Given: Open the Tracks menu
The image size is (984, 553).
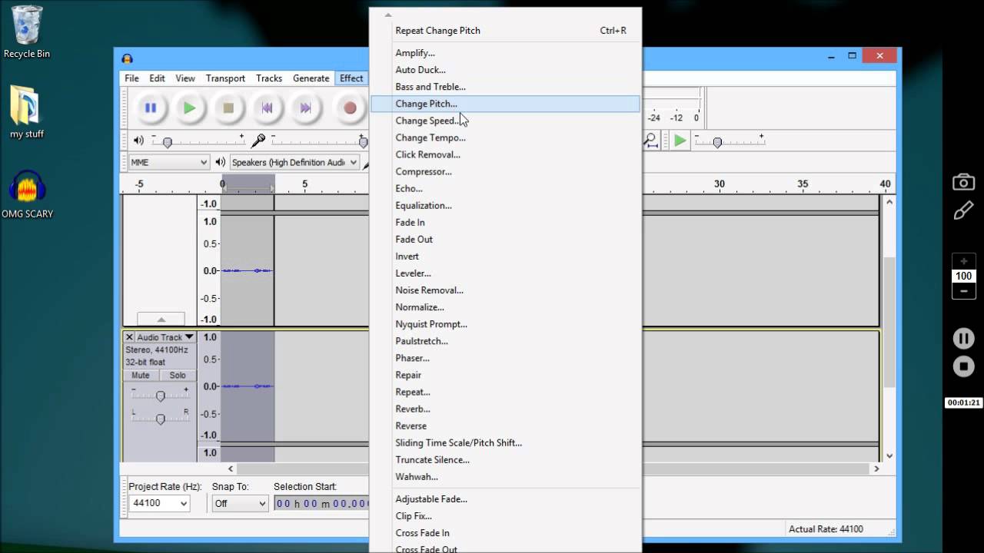Looking at the screenshot, I should pos(269,78).
